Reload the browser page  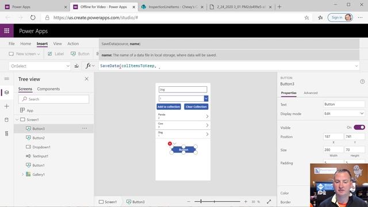(x=33, y=17)
